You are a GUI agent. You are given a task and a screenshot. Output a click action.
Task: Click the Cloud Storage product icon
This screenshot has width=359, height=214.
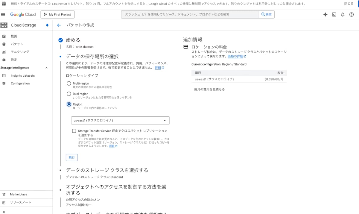(x=4, y=25)
